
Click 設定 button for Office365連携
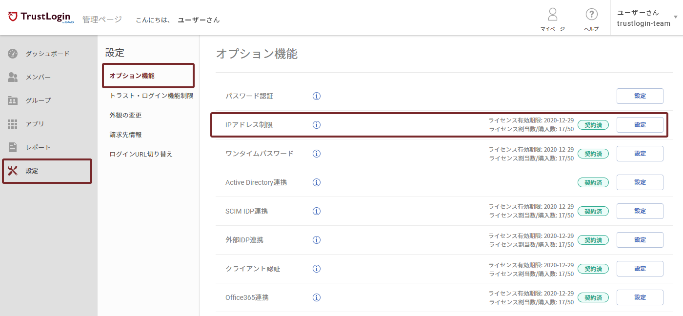coord(640,297)
